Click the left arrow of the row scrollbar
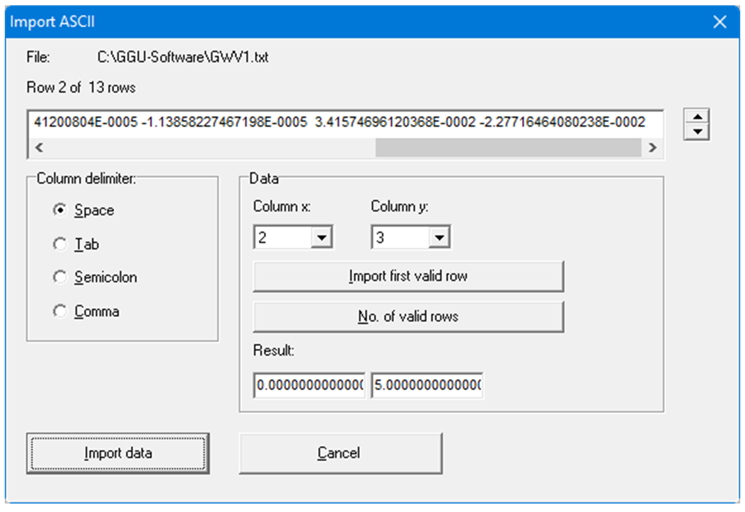 [39, 148]
